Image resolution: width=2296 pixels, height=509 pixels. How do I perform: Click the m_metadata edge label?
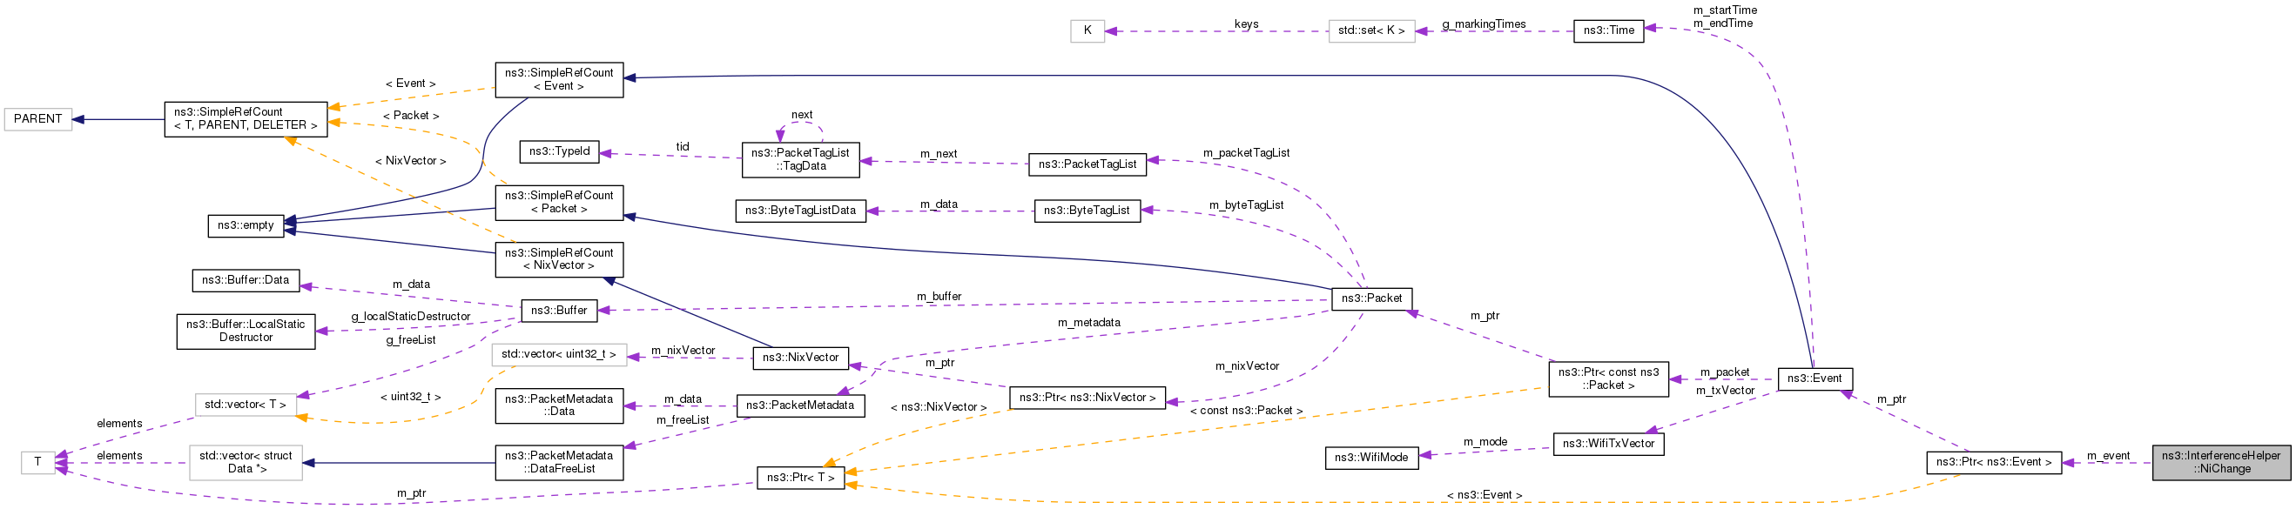click(x=1088, y=323)
